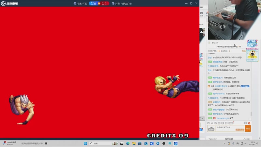
Task: Open the clock showing 23:30
Action: tap(252, 143)
